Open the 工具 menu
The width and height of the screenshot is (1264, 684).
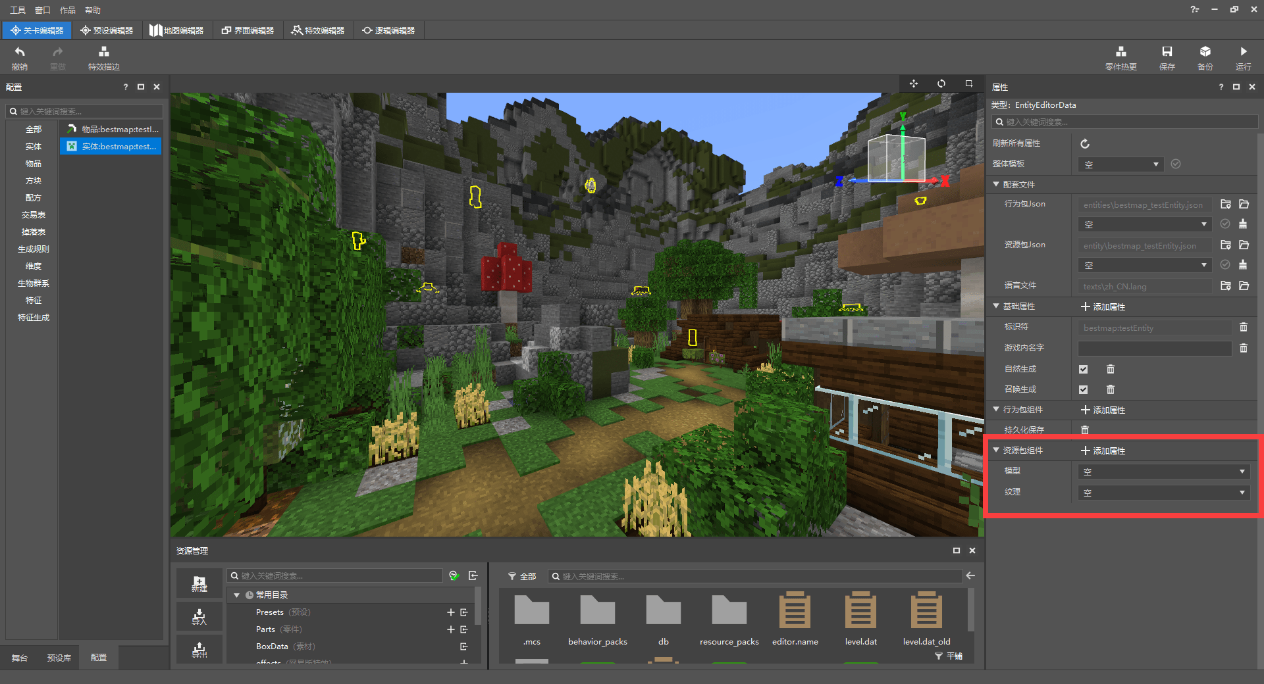pos(17,10)
